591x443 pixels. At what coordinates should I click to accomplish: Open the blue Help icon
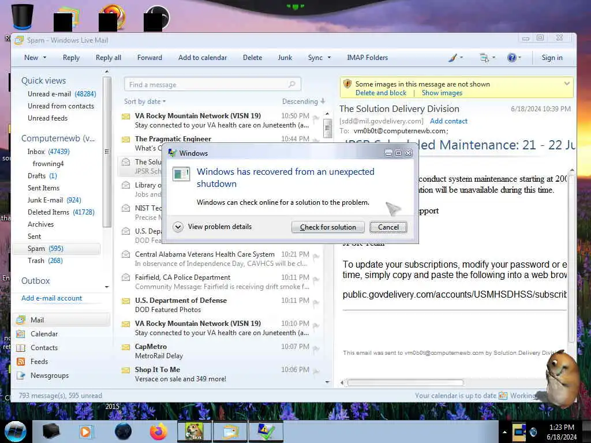(x=511, y=58)
